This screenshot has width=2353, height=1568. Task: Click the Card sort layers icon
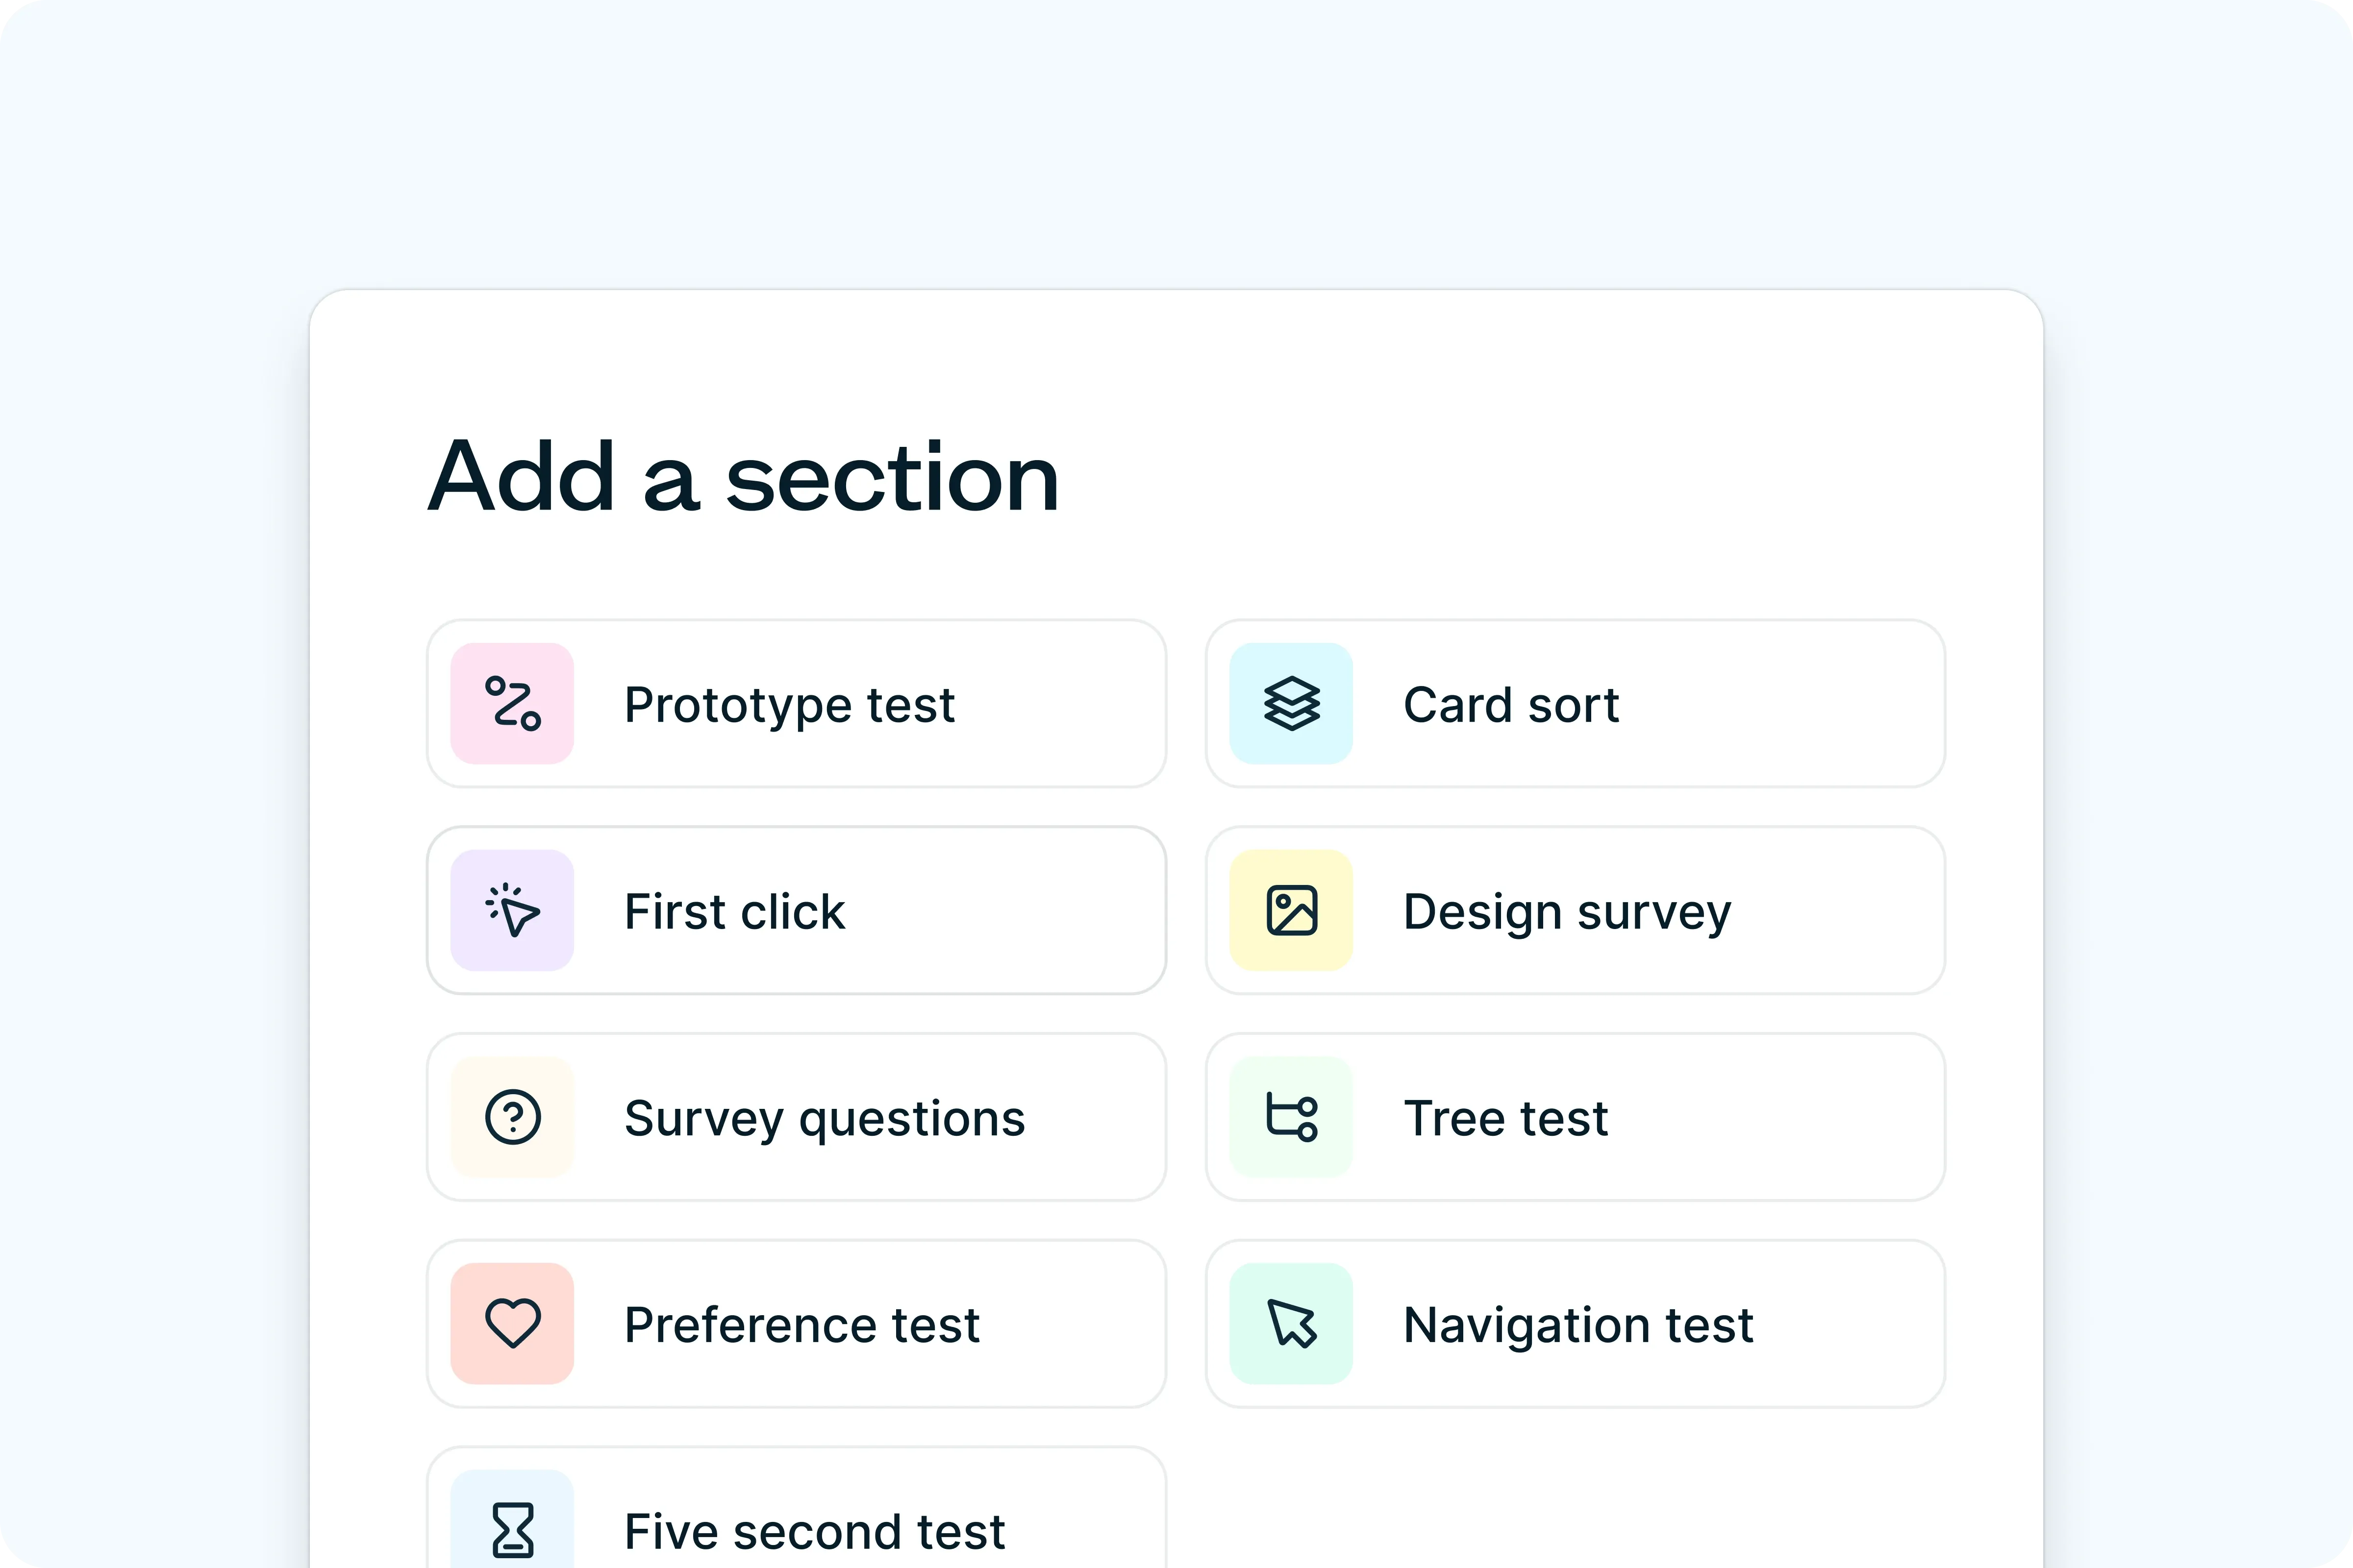point(1291,704)
